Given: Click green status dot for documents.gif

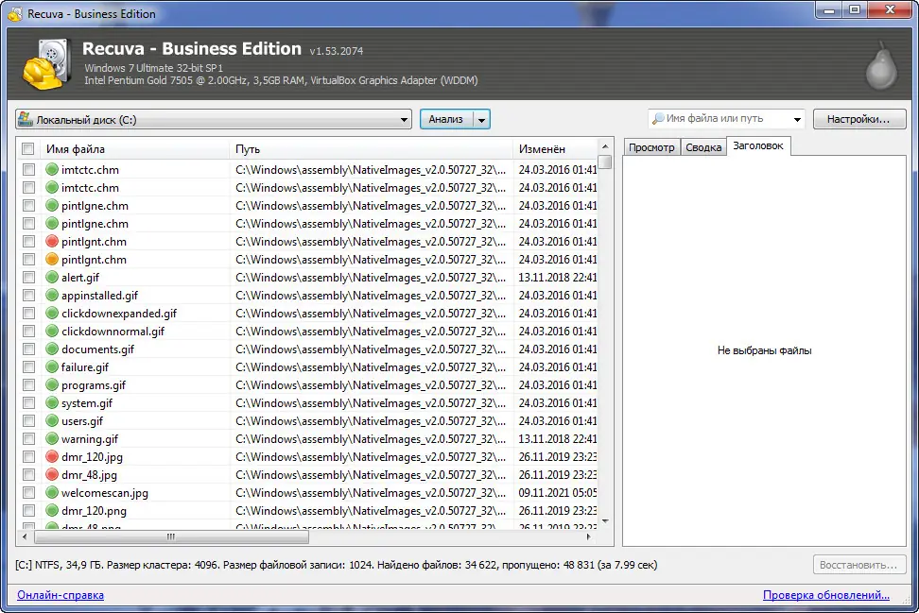Looking at the screenshot, I should pyautogui.click(x=52, y=349).
